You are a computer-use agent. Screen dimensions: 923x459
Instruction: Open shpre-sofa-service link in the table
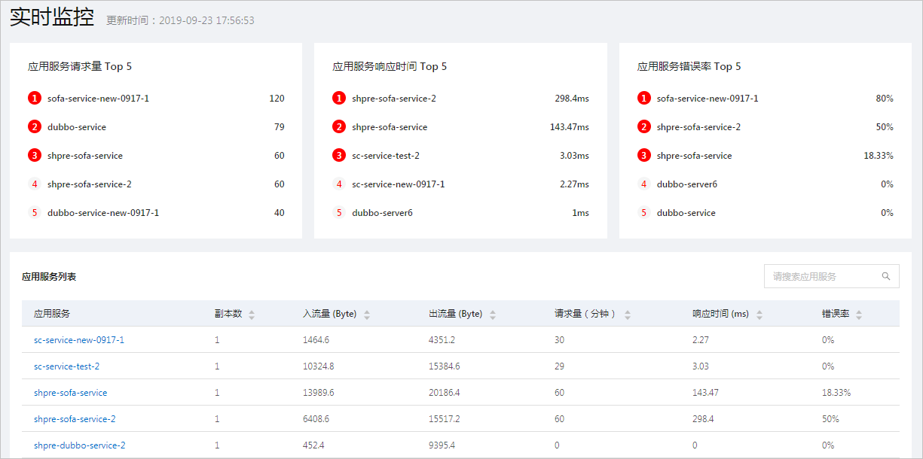tap(71, 393)
